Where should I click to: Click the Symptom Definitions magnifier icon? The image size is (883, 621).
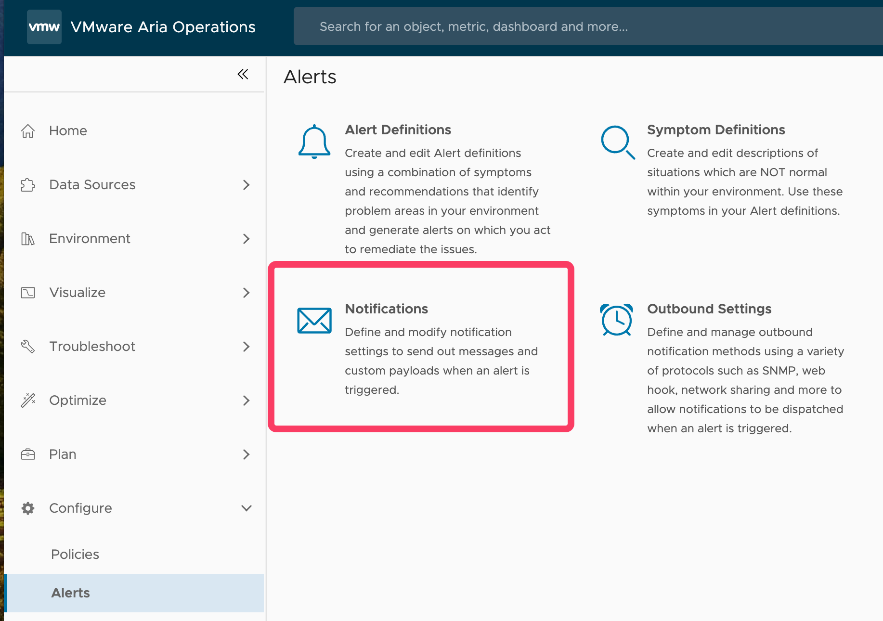point(617,142)
